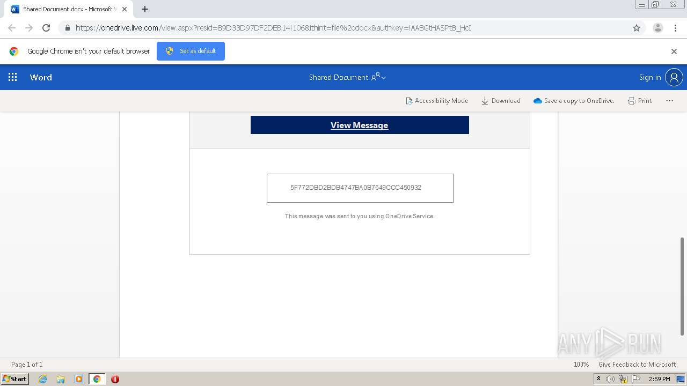687x386 pixels.
Task: Close the Shared Document.docx tab
Action: [x=125, y=9]
